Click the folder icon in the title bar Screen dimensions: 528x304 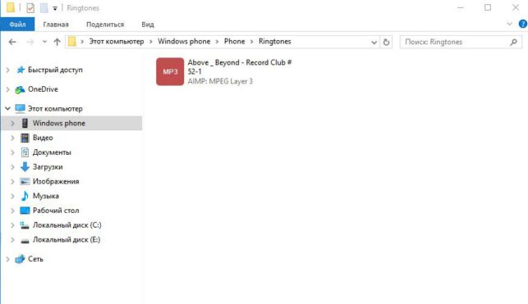coord(11,7)
